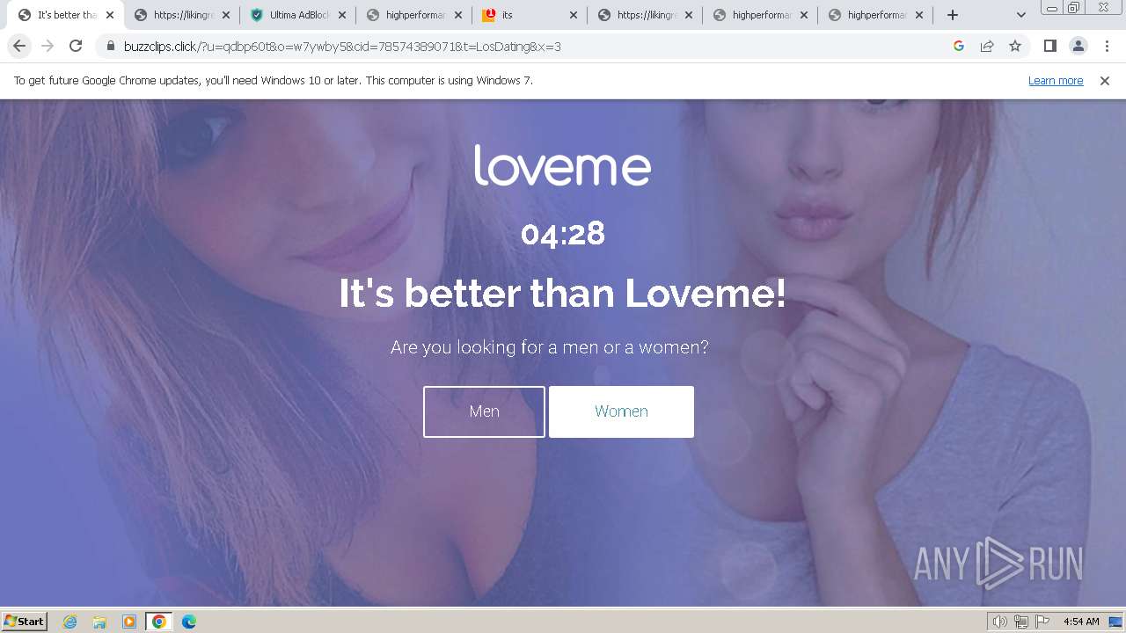Click the 'It's better than Loveme!' heading
Screen dimensions: 1126x633
coord(563,294)
